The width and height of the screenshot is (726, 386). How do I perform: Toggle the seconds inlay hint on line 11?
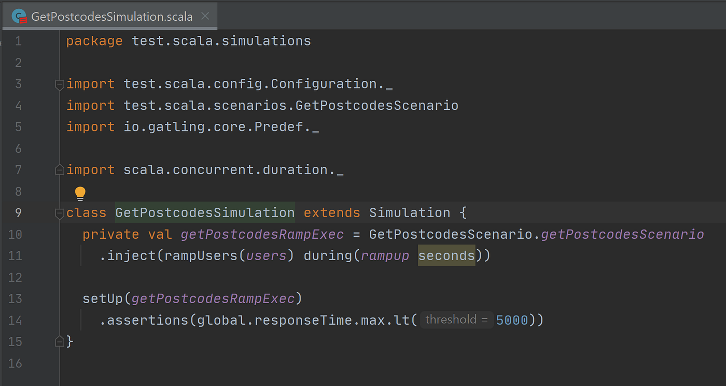pyautogui.click(x=446, y=255)
